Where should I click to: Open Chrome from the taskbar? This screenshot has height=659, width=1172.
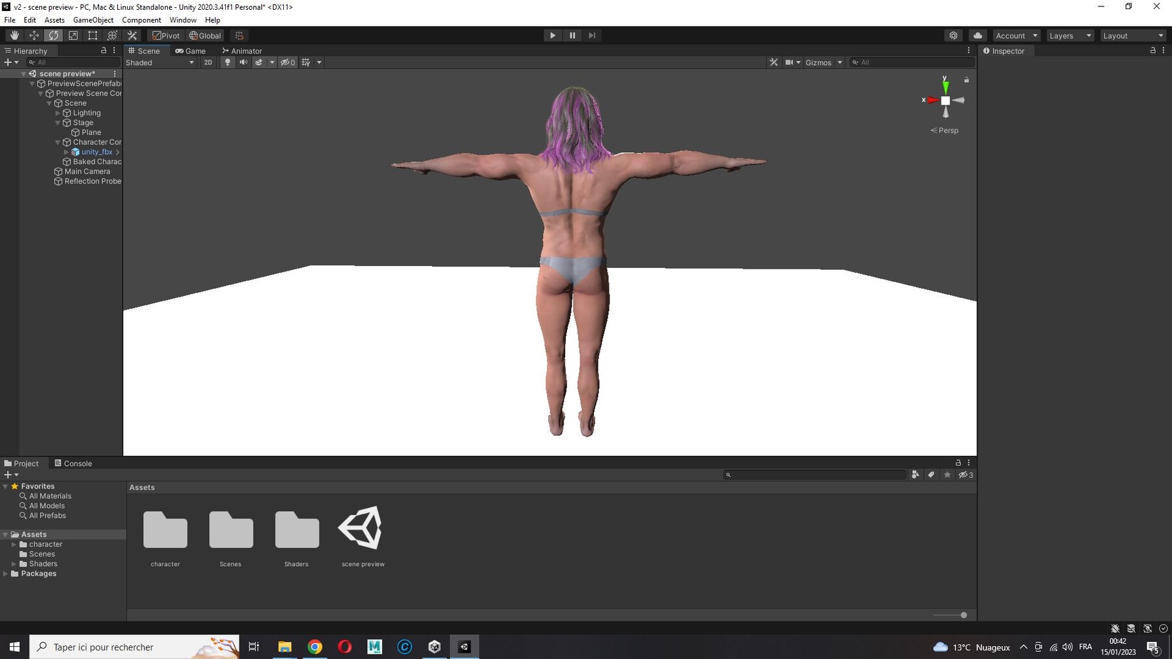(x=314, y=647)
